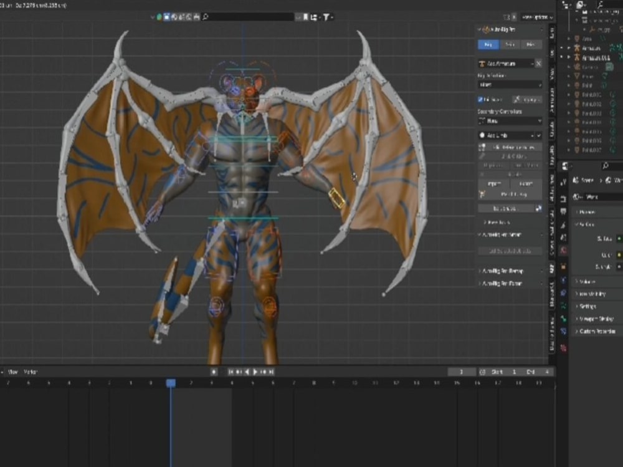Click the Rig button in Auto-Rig Pro

coord(488,45)
